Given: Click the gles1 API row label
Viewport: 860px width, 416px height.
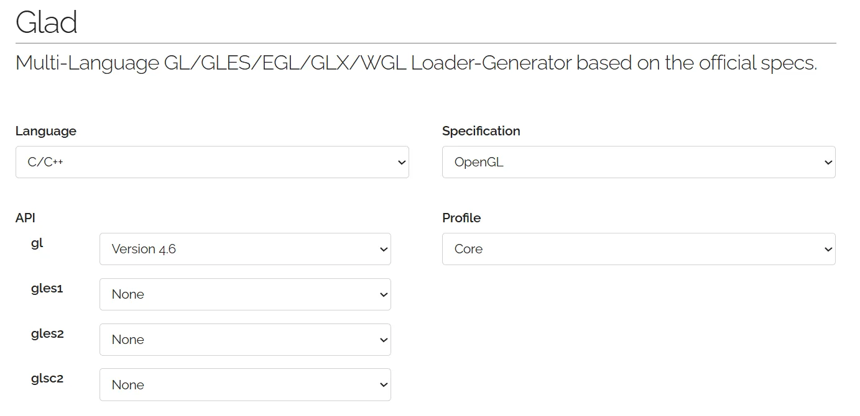Looking at the screenshot, I should (x=47, y=288).
